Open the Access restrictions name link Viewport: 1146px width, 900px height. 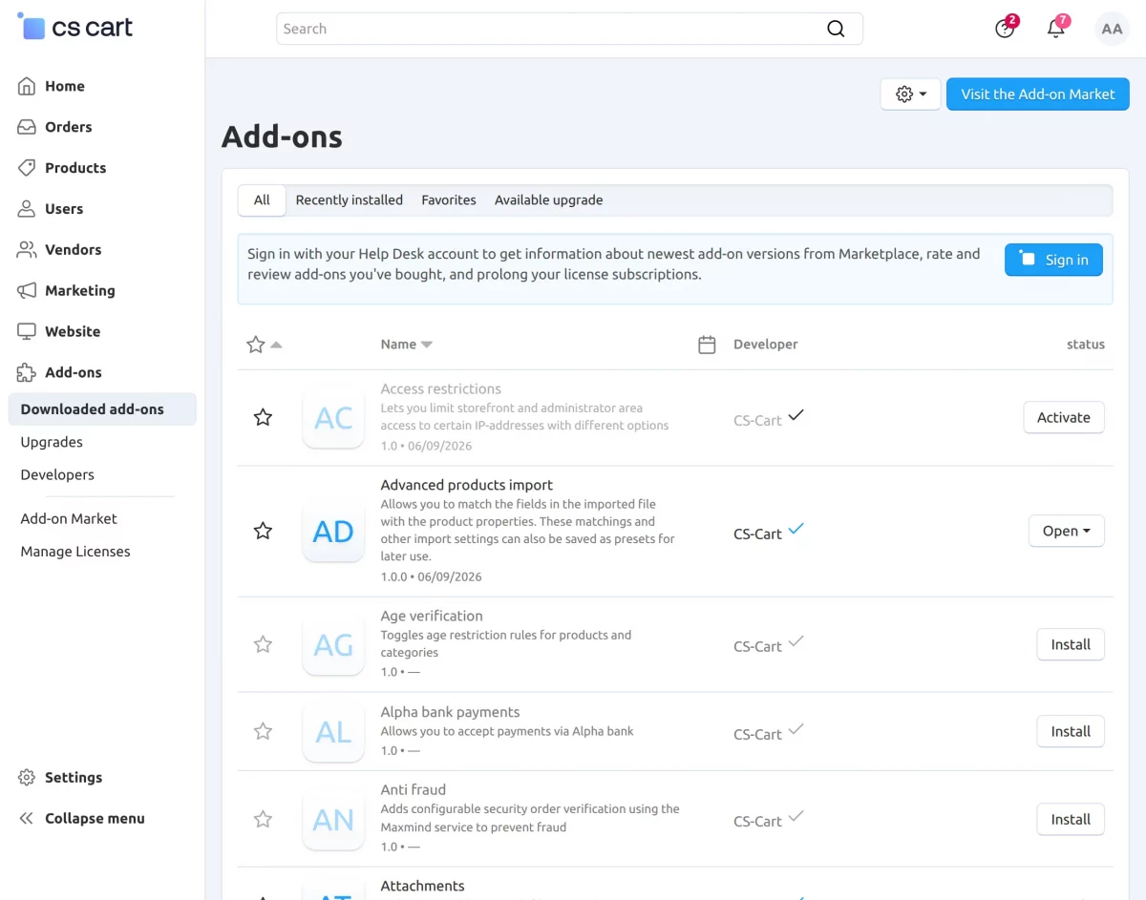pyautogui.click(x=440, y=388)
